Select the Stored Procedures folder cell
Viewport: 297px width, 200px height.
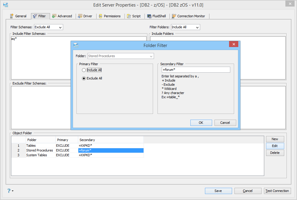pos(41,150)
